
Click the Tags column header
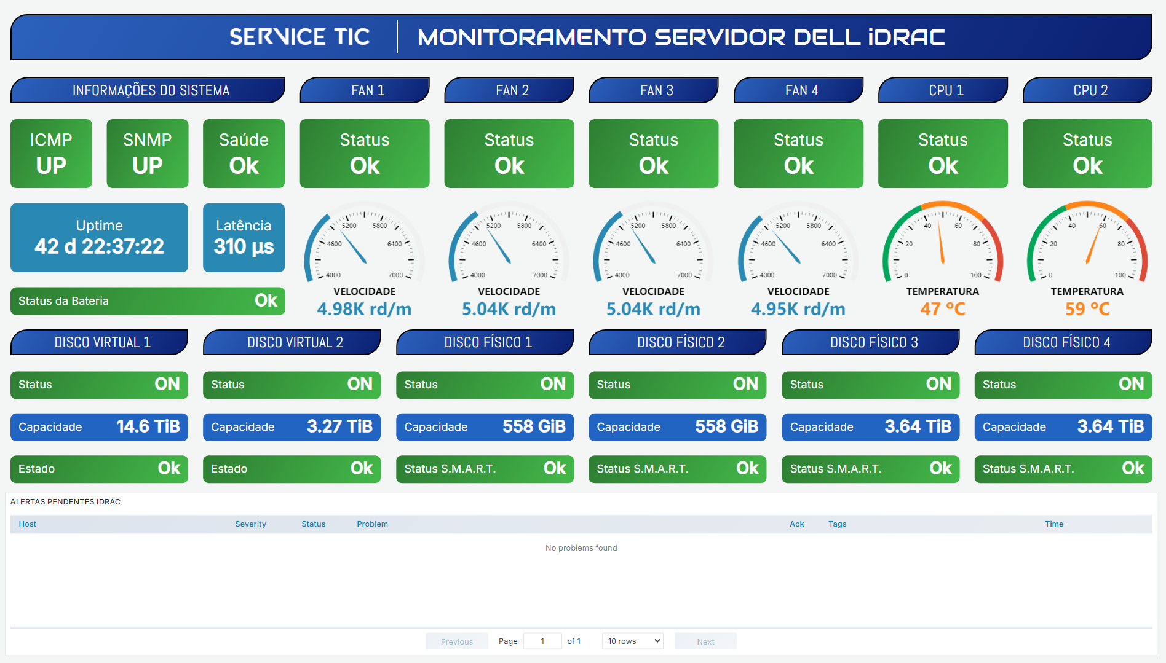(837, 524)
